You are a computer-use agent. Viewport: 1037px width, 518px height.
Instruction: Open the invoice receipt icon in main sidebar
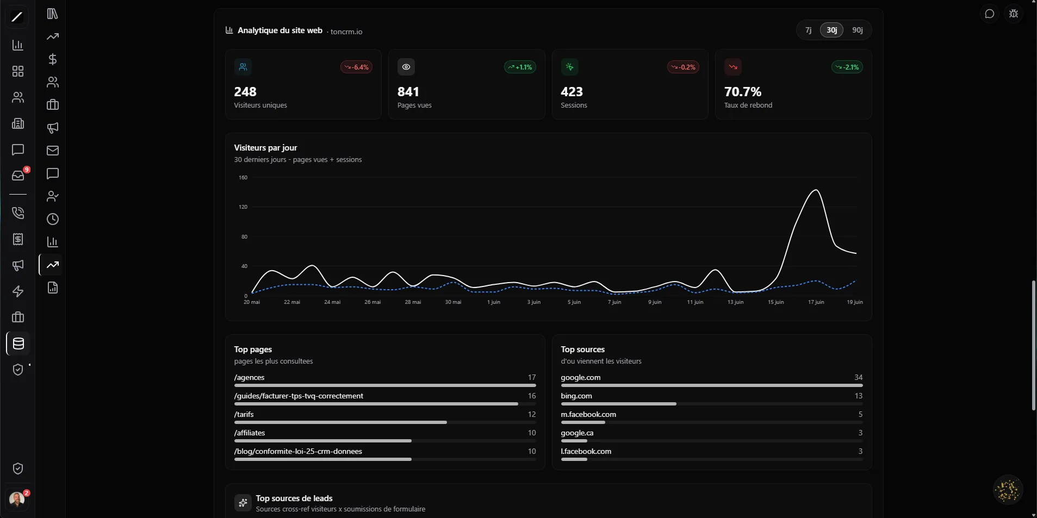coord(18,239)
